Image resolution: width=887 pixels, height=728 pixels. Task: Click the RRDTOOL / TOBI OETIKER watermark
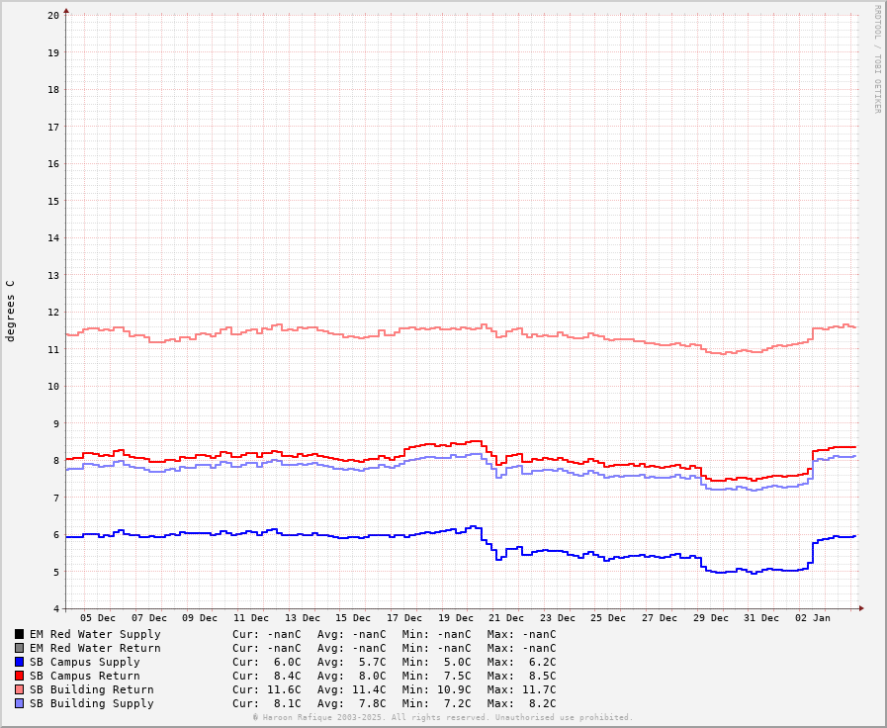pyautogui.click(x=876, y=59)
